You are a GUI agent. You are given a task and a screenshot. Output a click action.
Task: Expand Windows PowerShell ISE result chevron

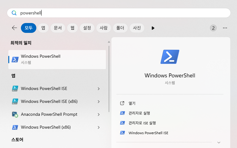[x=98, y=89]
